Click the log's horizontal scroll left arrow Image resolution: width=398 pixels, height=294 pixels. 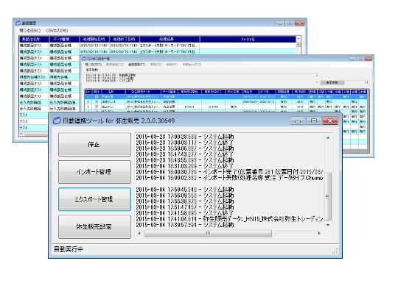click(x=139, y=233)
